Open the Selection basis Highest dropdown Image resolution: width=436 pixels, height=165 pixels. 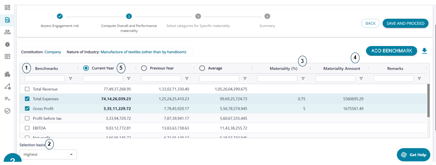coord(48,155)
